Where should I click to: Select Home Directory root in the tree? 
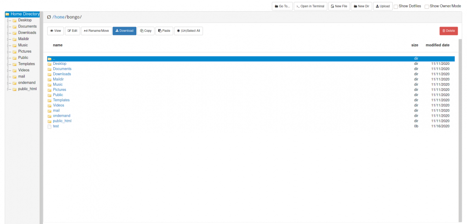pos(25,14)
